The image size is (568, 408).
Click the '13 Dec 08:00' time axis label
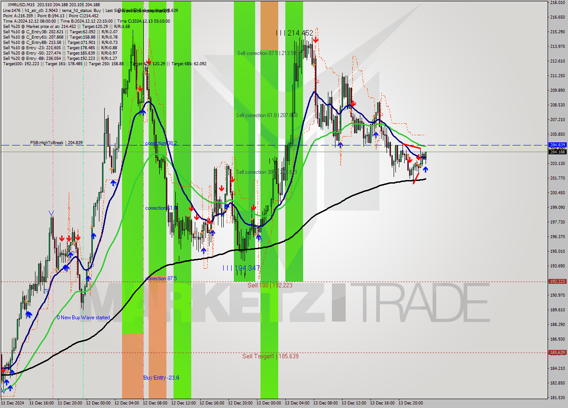click(325, 403)
